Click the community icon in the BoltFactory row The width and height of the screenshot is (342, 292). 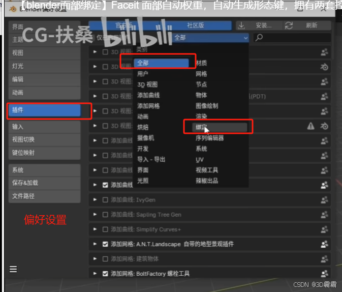(324, 274)
